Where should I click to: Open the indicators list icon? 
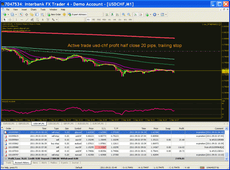coord(147,14)
